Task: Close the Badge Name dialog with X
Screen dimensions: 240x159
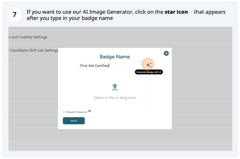Action: (166, 53)
